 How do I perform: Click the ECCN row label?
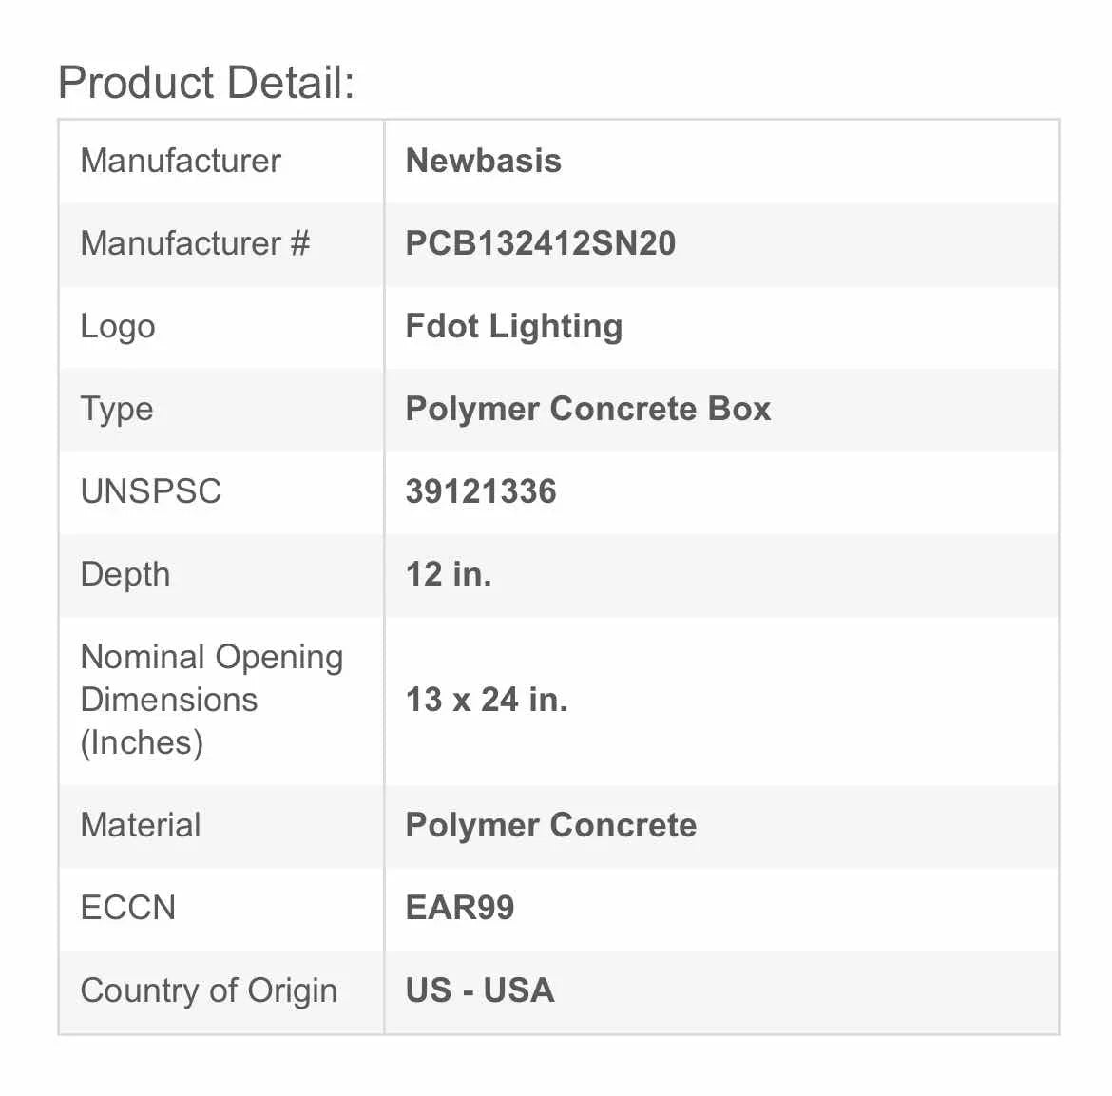coord(127,907)
